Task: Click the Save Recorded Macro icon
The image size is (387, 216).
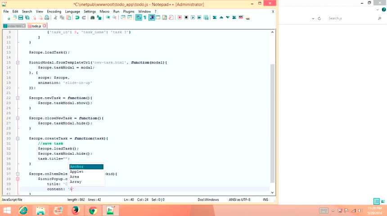Action: point(206,18)
